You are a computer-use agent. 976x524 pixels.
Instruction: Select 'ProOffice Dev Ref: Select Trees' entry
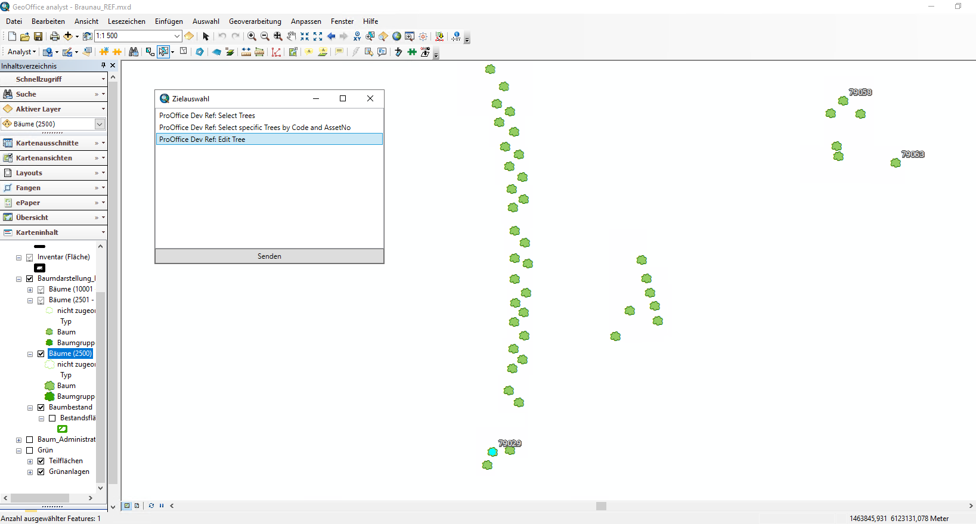(207, 116)
